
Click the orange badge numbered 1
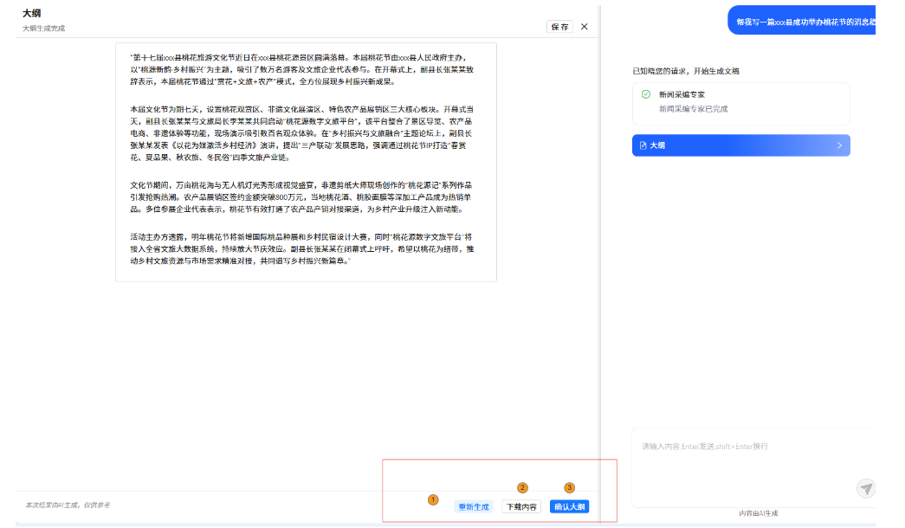[433, 499]
